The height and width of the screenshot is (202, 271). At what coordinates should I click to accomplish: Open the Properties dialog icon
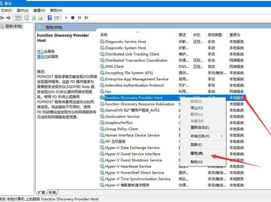(26, 18)
